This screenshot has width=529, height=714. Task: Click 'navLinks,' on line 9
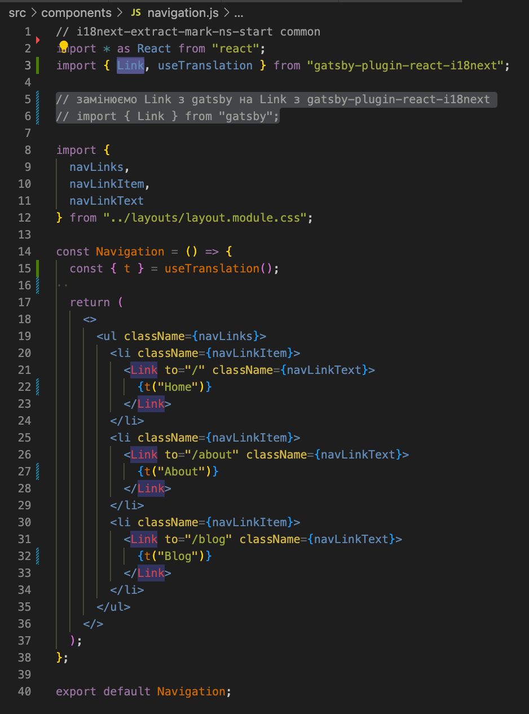point(100,167)
